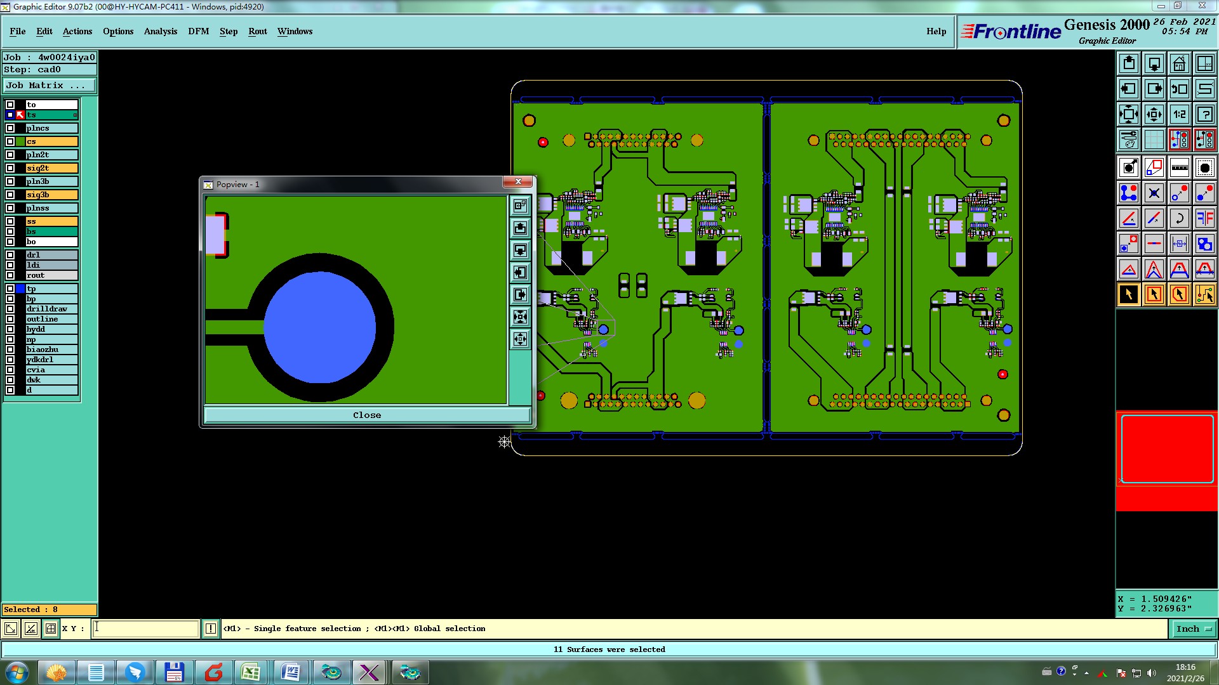Open the question mark help icon
Screen dimensions: 1219x685
[1204, 114]
